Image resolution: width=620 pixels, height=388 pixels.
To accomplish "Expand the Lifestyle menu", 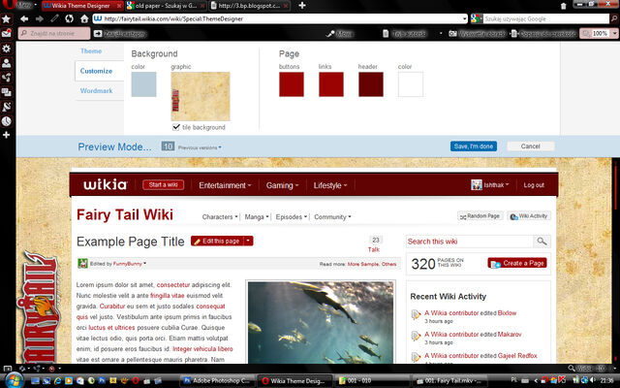I will pos(329,185).
